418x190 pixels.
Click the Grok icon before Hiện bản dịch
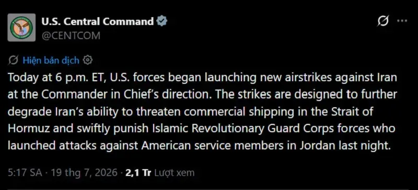(x=14, y=60)
